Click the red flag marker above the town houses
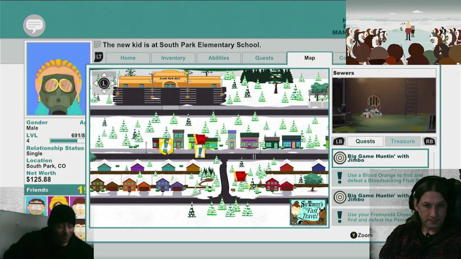 point(201,139)
